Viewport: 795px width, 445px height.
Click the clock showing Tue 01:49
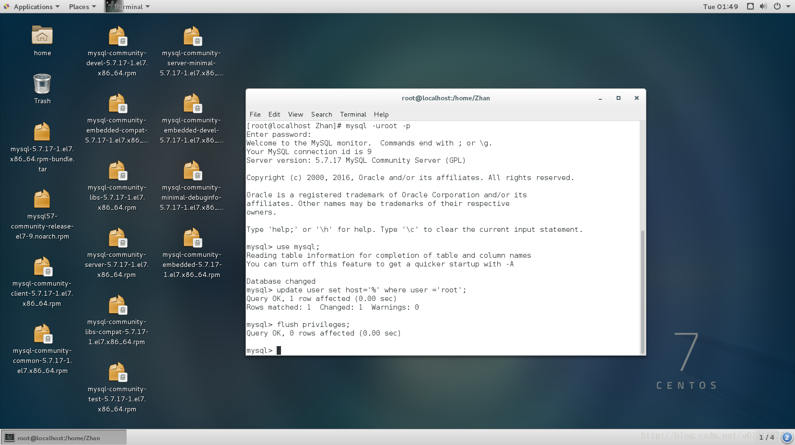pyautogui.click(x=720, y=7)
